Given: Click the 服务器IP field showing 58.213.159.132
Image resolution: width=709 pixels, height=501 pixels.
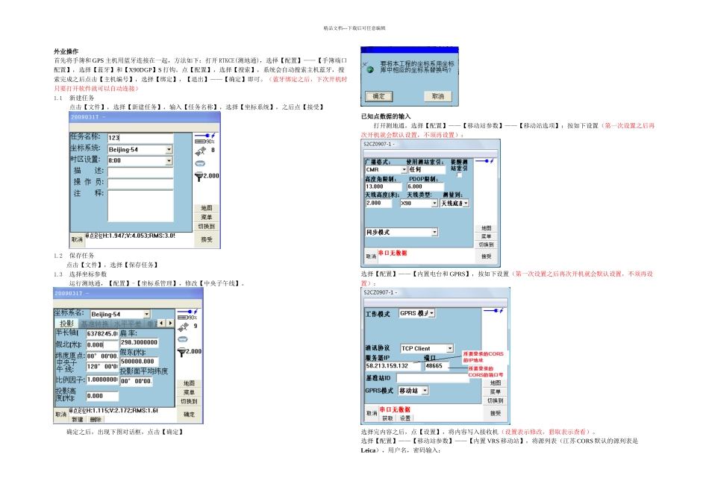Looking at the screenshot, I should point(393,366).
